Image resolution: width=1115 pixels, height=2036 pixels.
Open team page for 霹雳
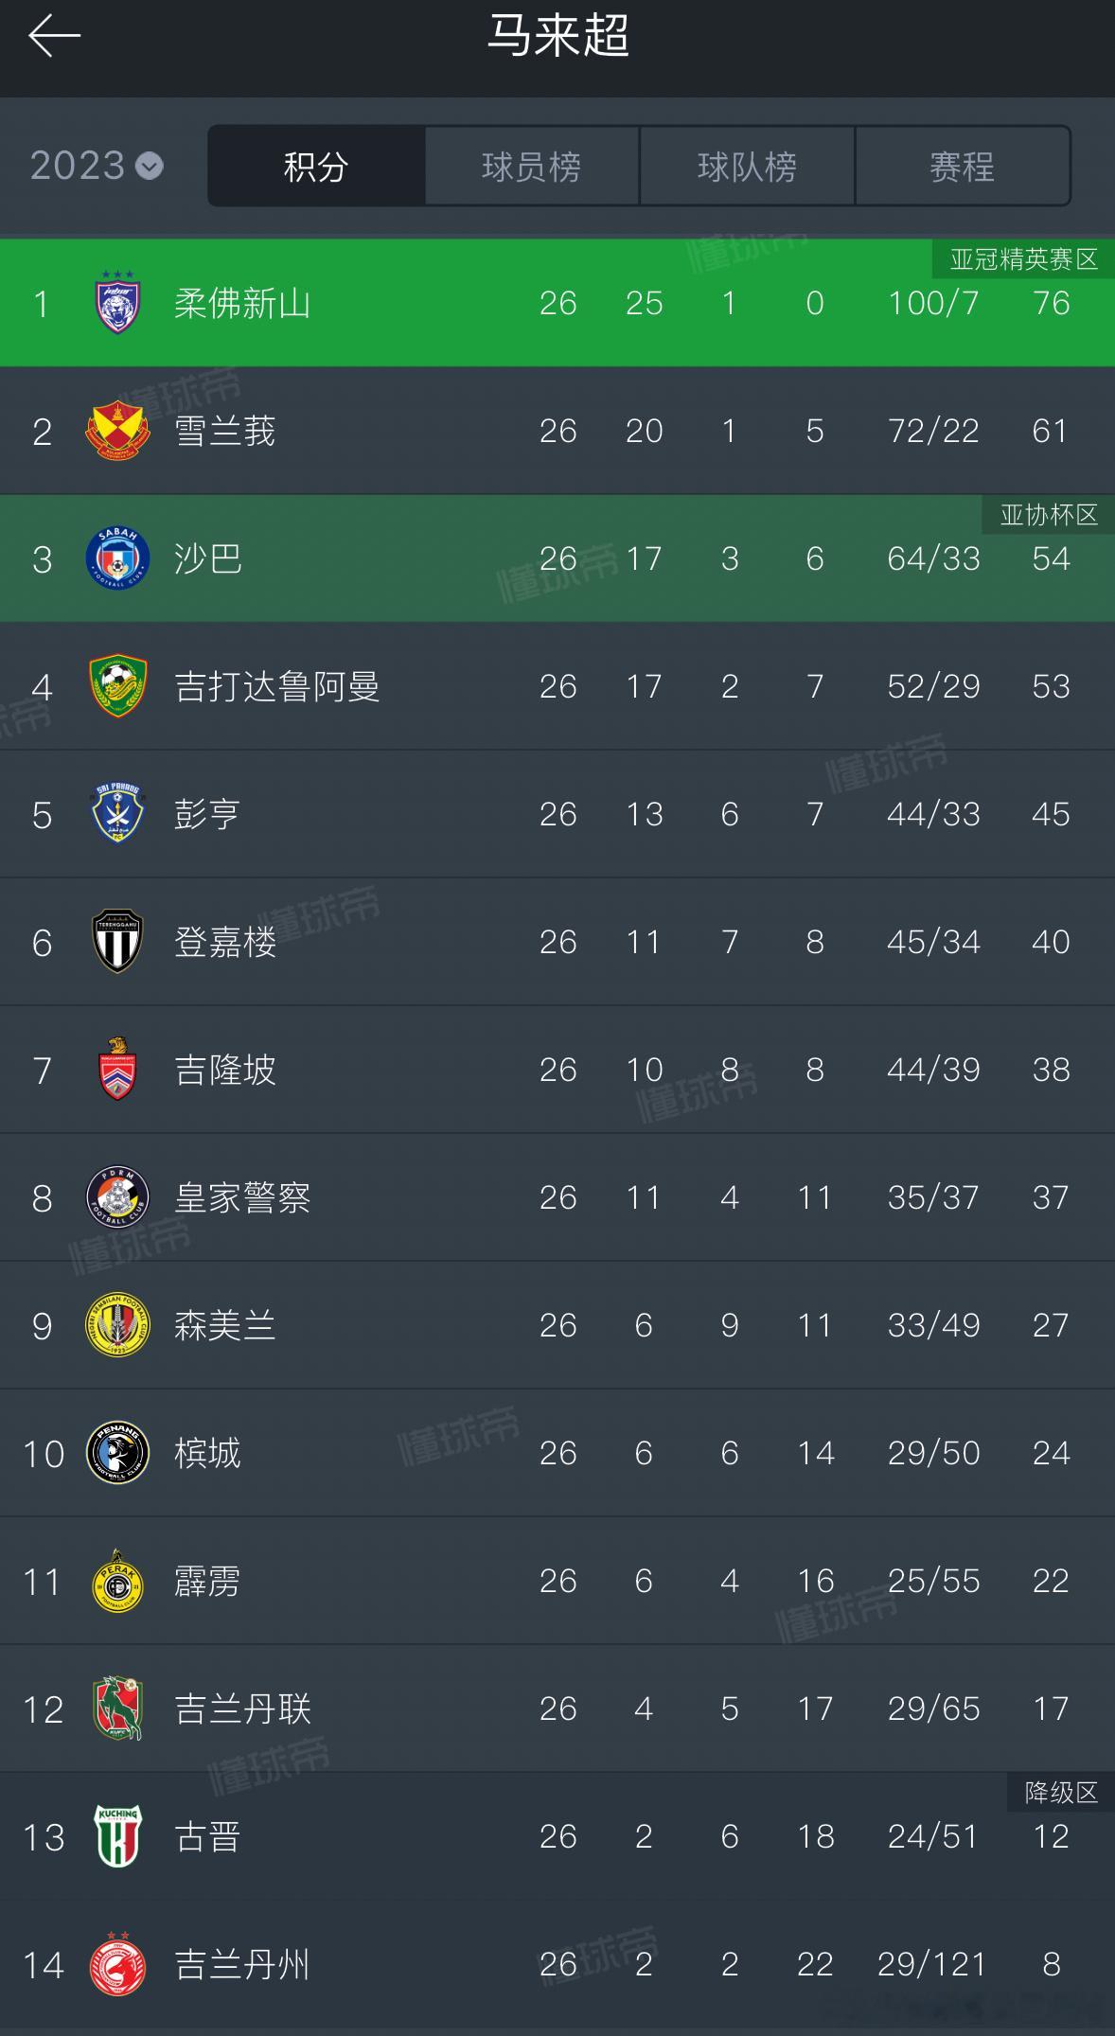click(x=207, y=1581)
